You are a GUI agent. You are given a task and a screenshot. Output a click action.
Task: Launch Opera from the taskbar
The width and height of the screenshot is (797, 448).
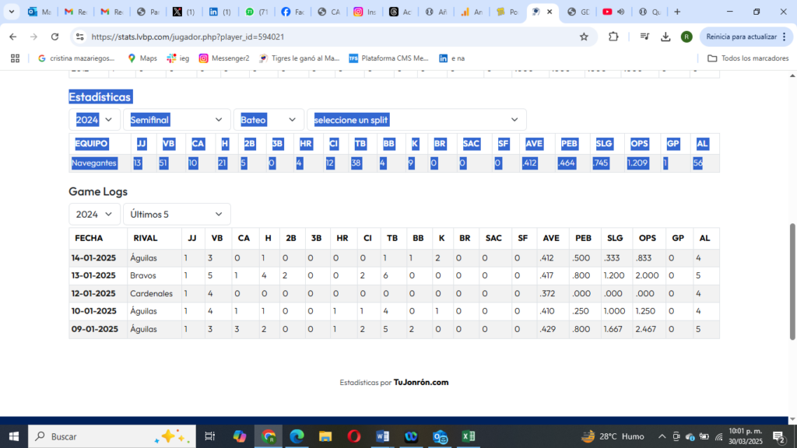point(353,436)
